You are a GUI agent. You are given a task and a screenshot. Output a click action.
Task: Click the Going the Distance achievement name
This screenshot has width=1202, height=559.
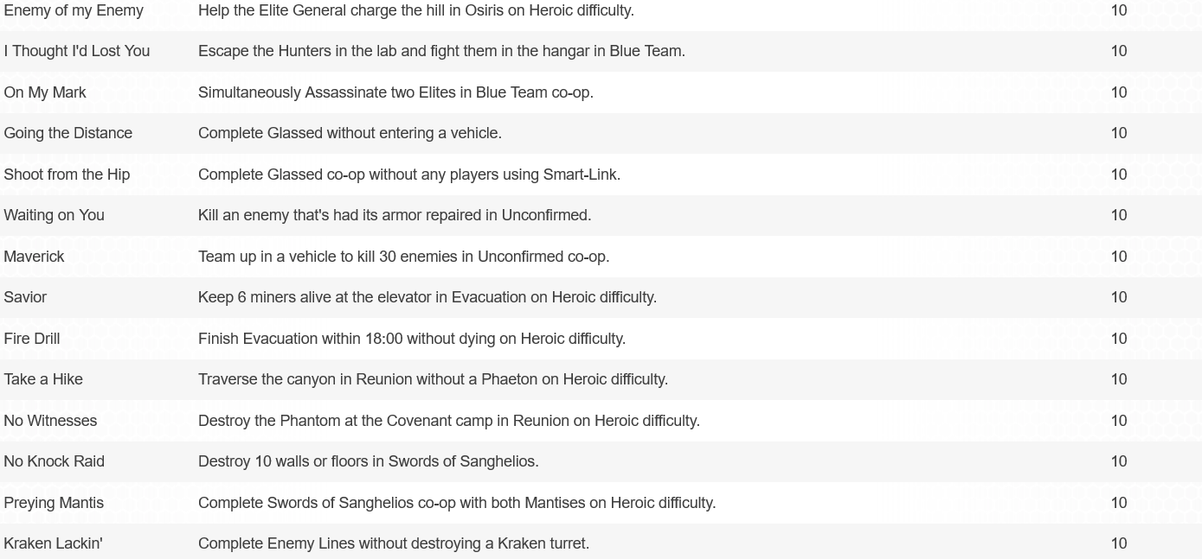pyautogui.click(x=68, y=133)
